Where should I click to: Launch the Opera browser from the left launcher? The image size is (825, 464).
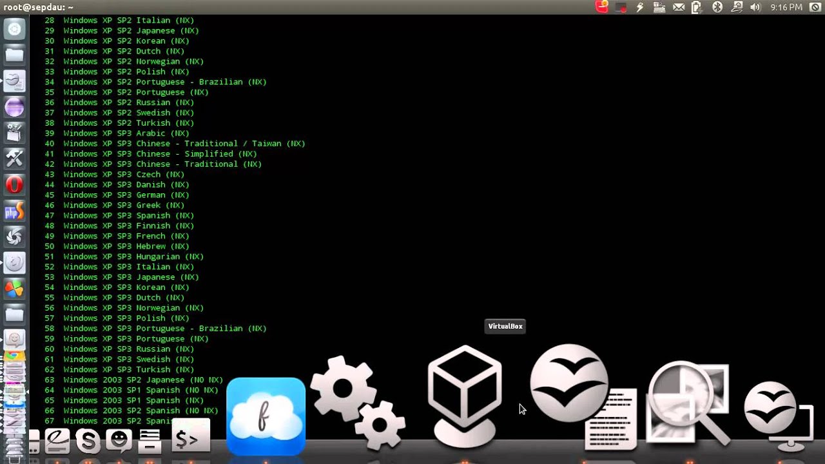point(14,185)
